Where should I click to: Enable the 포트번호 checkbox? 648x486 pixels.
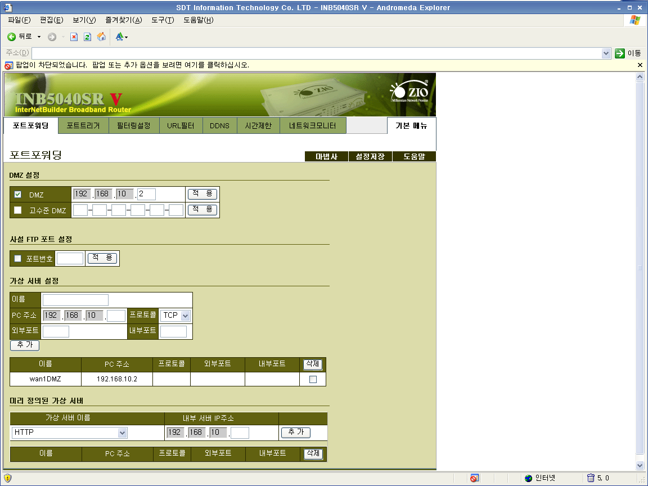tap(18, 258)
